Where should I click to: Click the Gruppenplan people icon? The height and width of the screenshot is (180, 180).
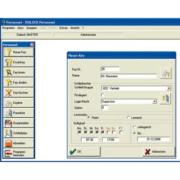click(8, 123)
